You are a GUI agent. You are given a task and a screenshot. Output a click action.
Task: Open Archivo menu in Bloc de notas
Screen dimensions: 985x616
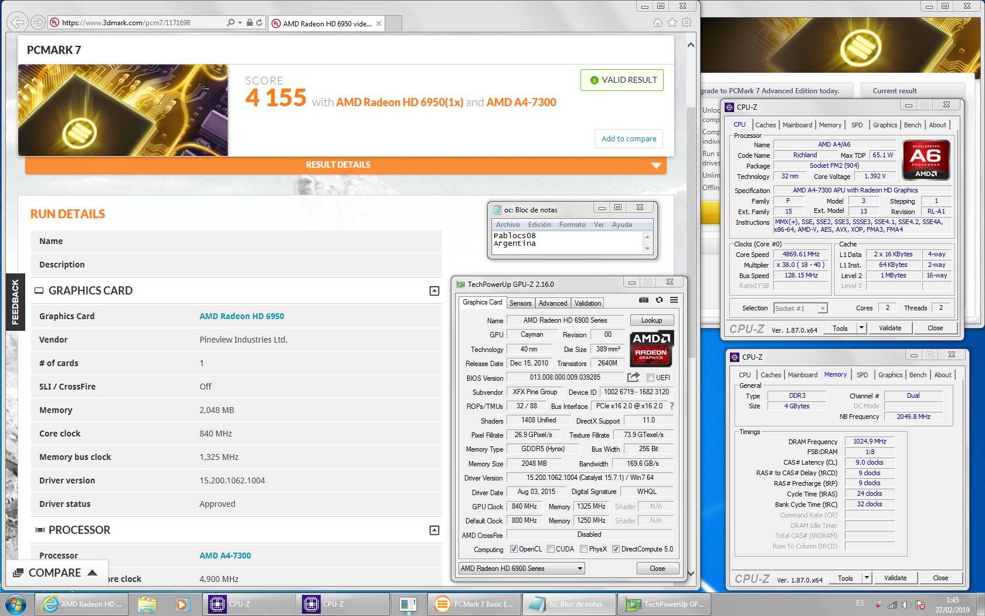tap(508, 225)
